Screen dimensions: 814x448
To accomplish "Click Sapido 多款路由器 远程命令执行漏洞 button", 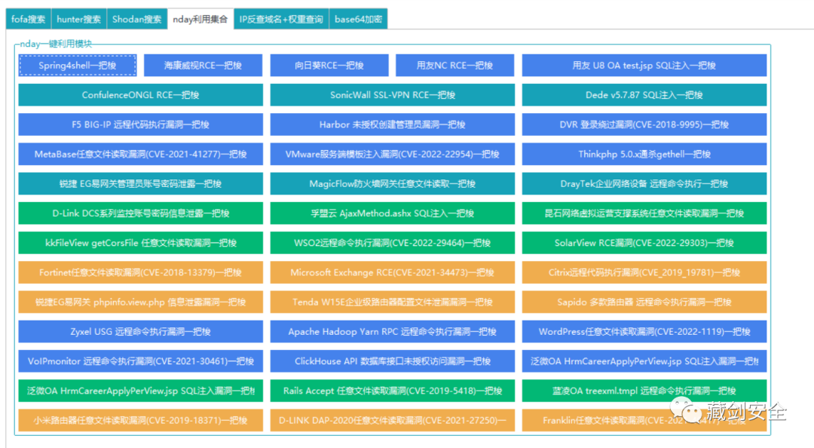I will 644,302.
